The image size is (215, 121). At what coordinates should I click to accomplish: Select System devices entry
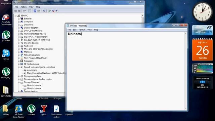tap(31, 91)
